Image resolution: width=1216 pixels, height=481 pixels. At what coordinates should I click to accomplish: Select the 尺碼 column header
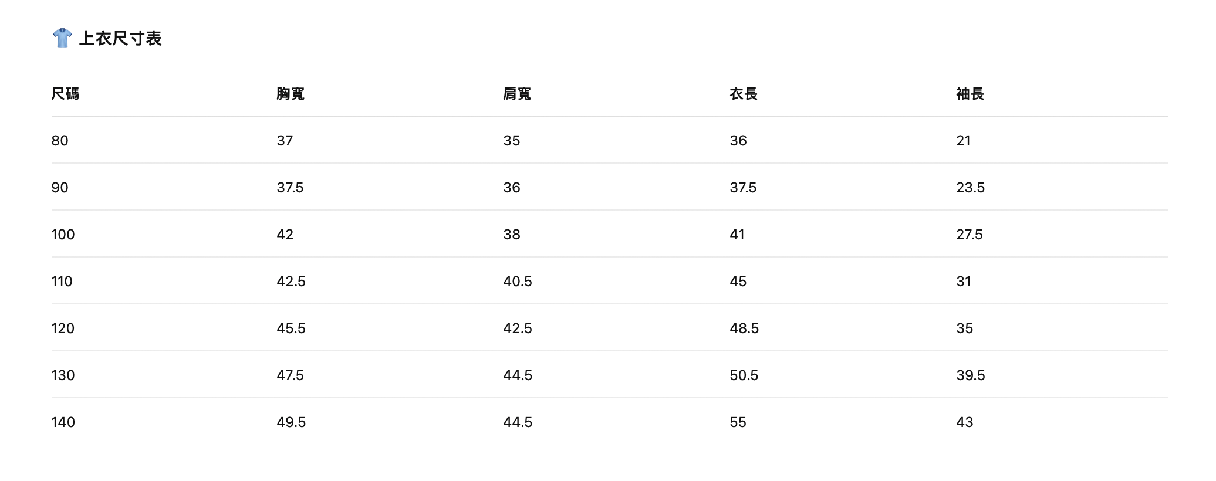(65, 94)
